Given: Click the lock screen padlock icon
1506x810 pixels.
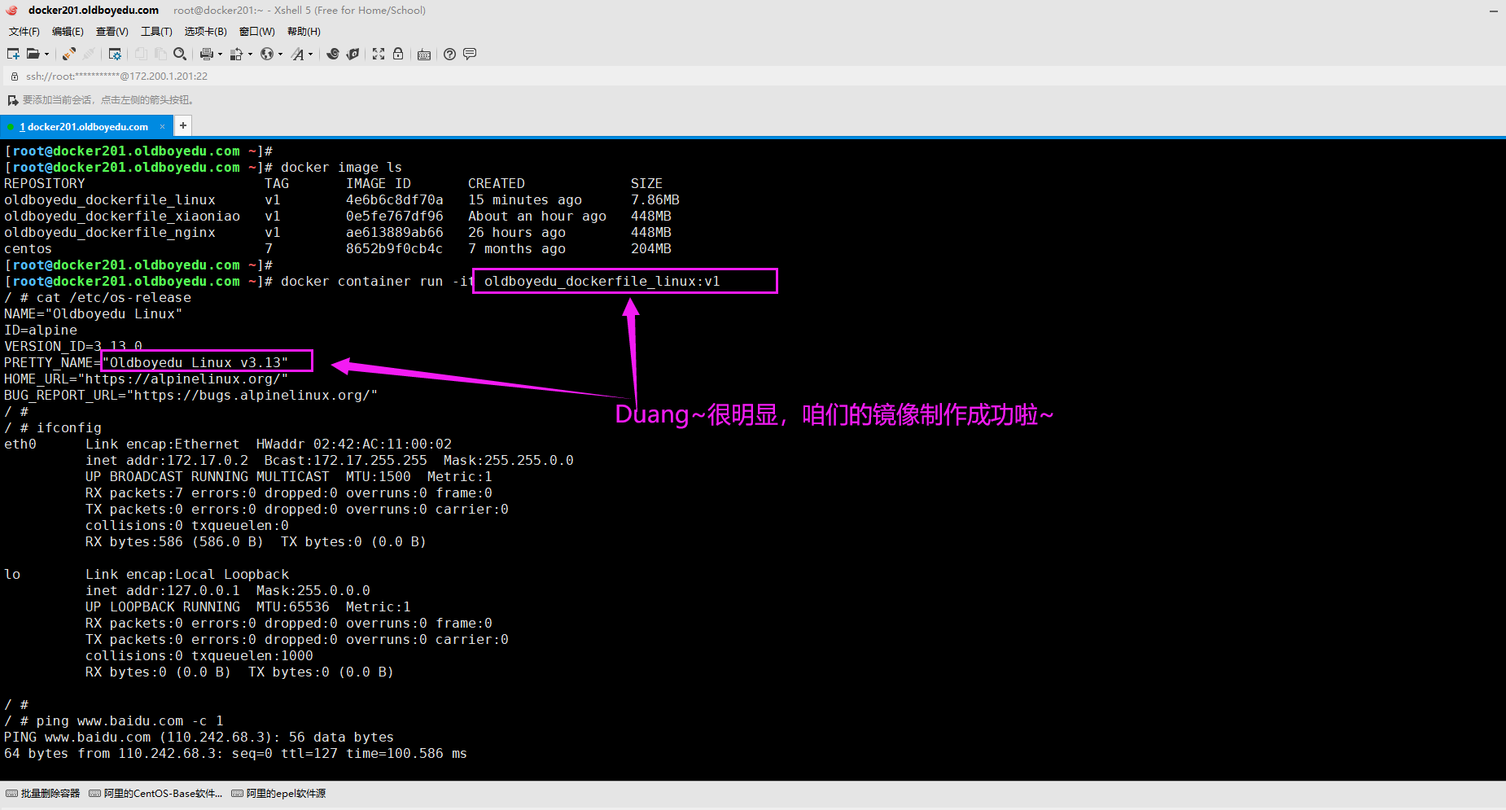Looking at the screenshot, I should [398, 54].
